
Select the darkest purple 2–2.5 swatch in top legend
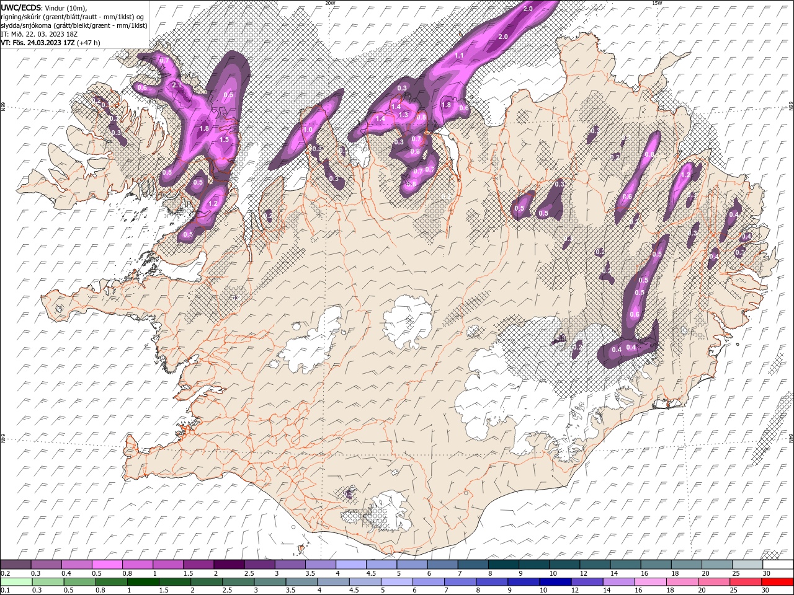click(x=229, y=565)
